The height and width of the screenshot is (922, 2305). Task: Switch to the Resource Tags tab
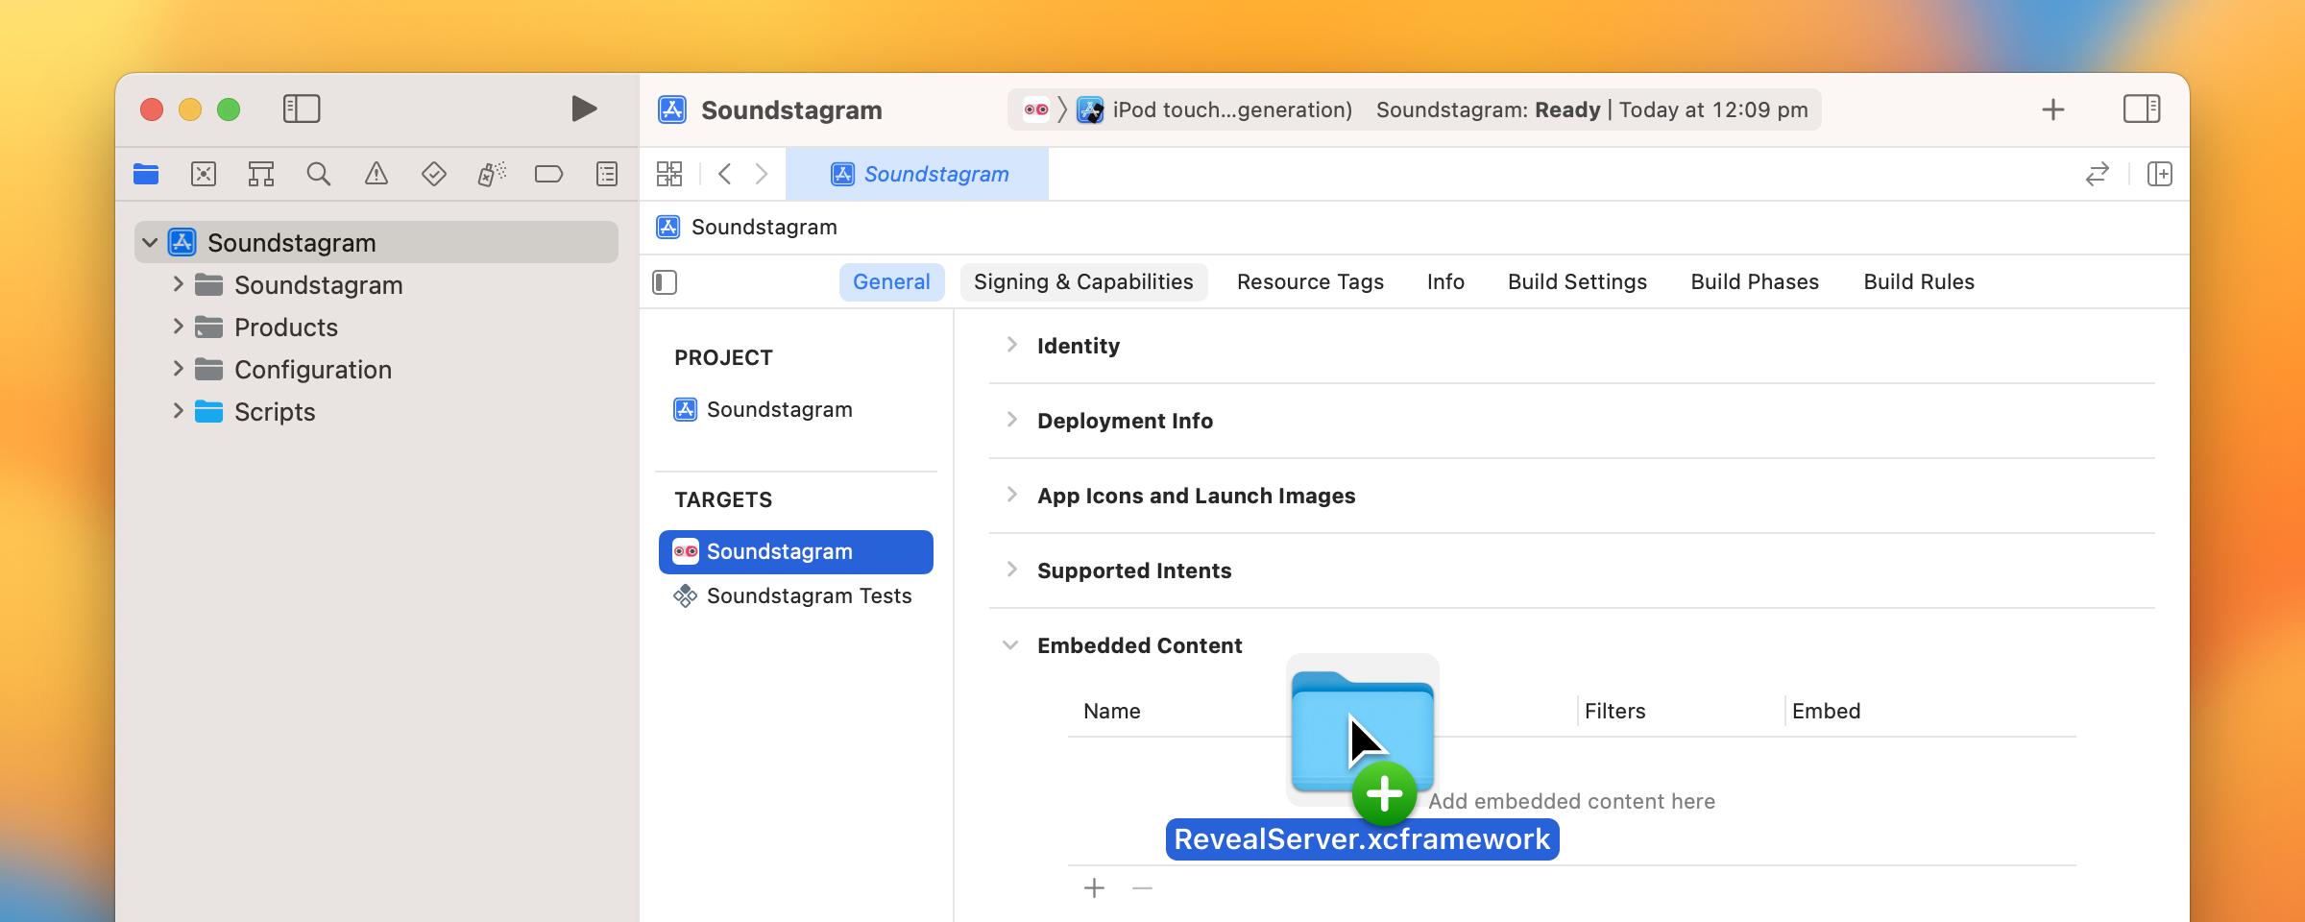tap(1310, 282)
